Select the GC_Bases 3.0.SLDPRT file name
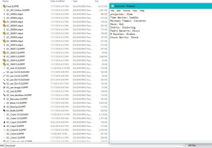This screenshot has height=148, width=212. coord(17,103)
